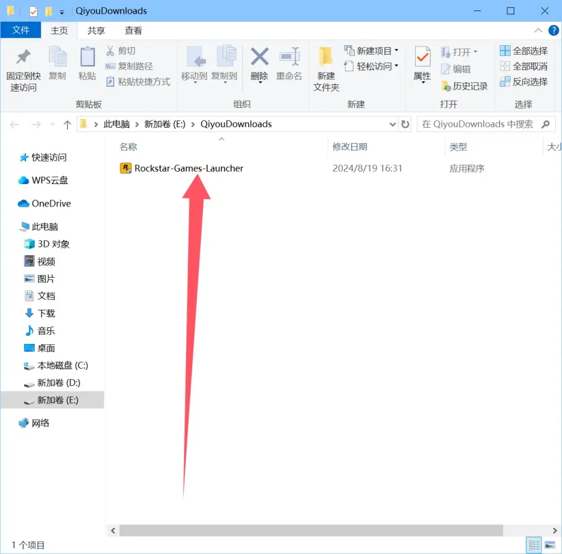Open address bar history dropdown arrow
The height and width of the screenshot is (554, 562).
click(x=392, y=125)
